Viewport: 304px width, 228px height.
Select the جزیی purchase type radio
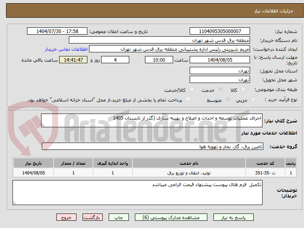coord(253,99)
